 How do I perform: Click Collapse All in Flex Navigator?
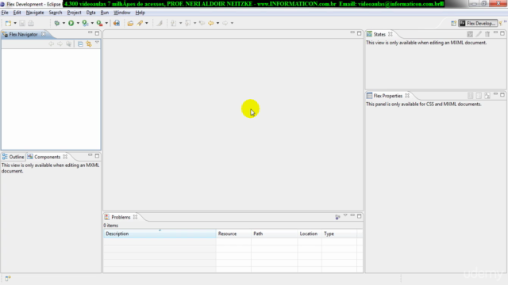[x=80, y=44]
